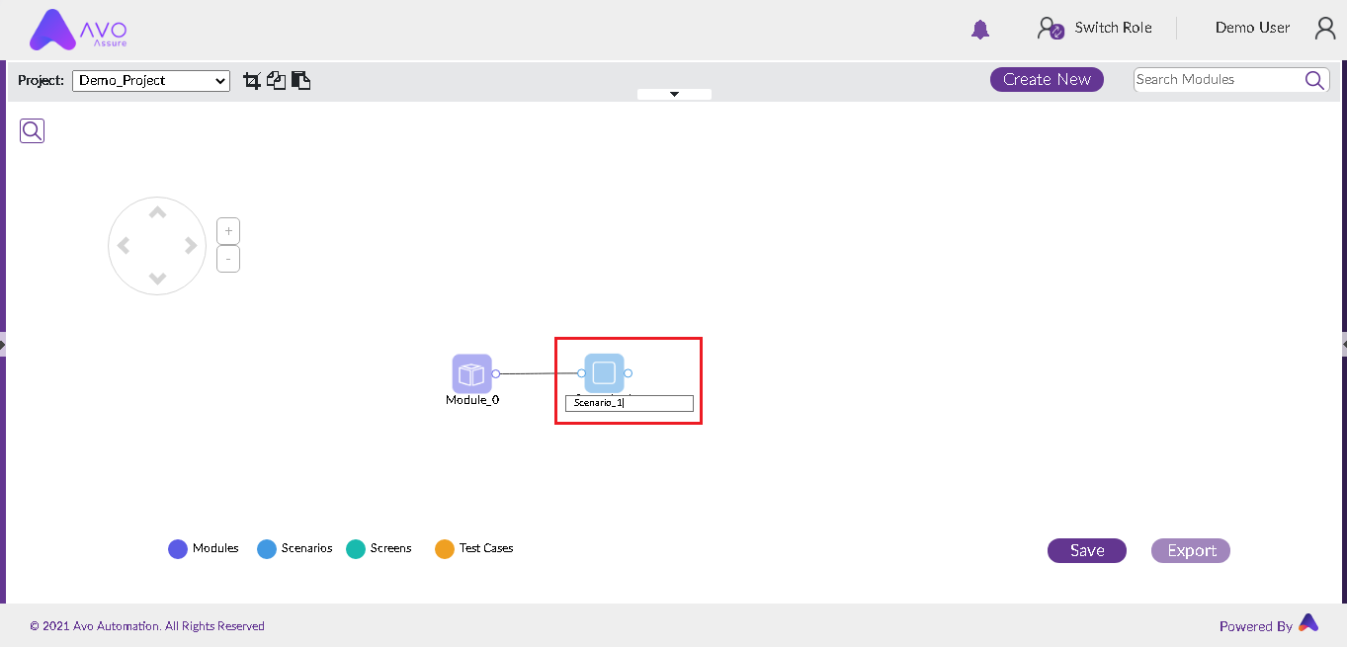1347x647 pixels.
Task: Select the Module_0 node icon
Action: tap(472, 373)
